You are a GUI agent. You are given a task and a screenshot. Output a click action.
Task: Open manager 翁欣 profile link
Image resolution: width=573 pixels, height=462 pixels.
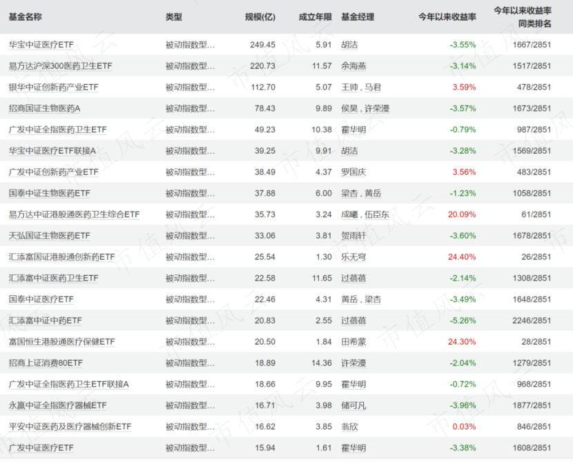349,426
